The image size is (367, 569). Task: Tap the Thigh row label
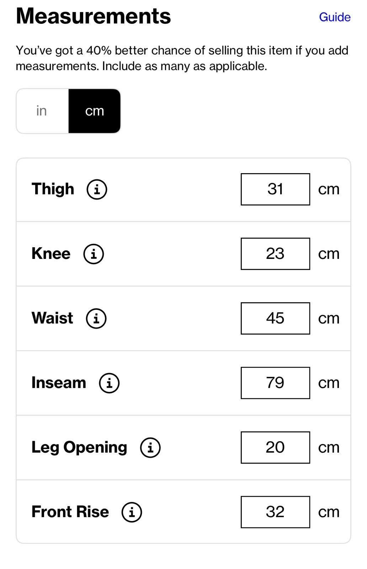point(53,189)
